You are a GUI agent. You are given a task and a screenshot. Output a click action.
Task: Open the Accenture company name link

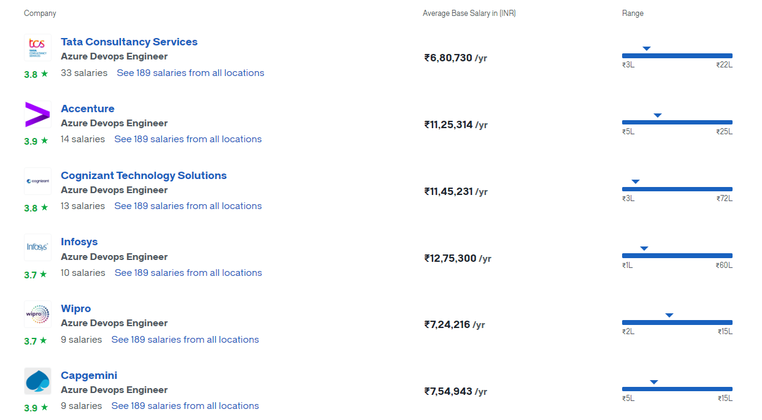88,109
